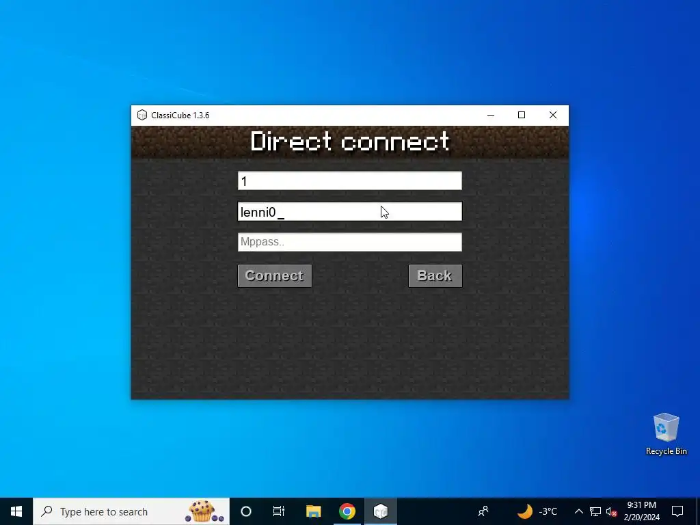Click the username field containing lenni0

[349, 212]
